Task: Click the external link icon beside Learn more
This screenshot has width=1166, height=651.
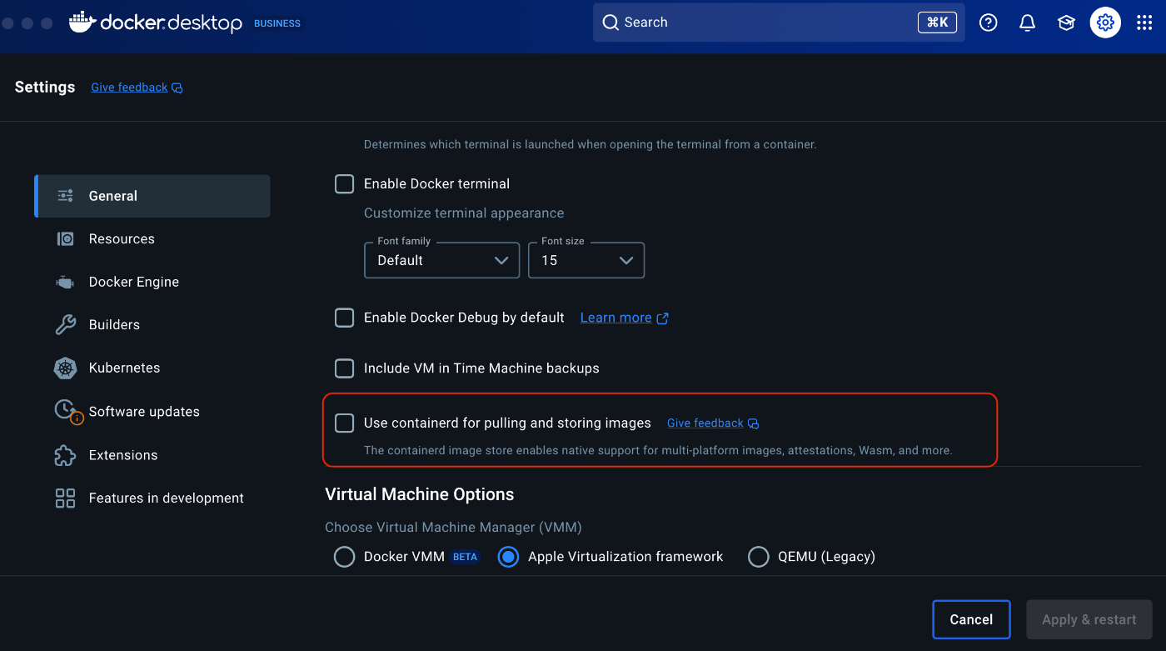Action: (x=662, y=318)
